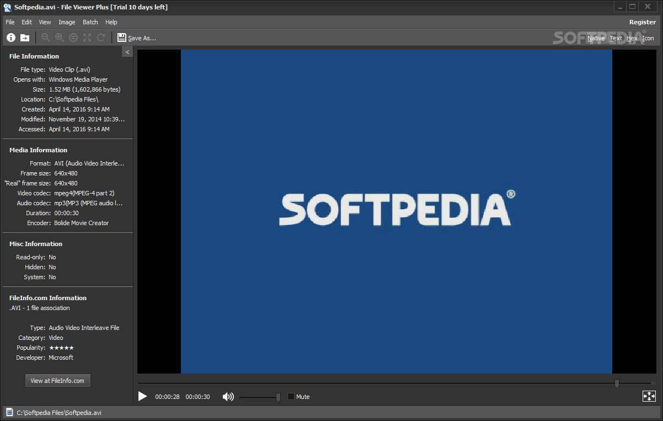The height and width of the screenshot is (421, 663).
Task: Click the Save As floppy icon
Action: pos(122,38)
